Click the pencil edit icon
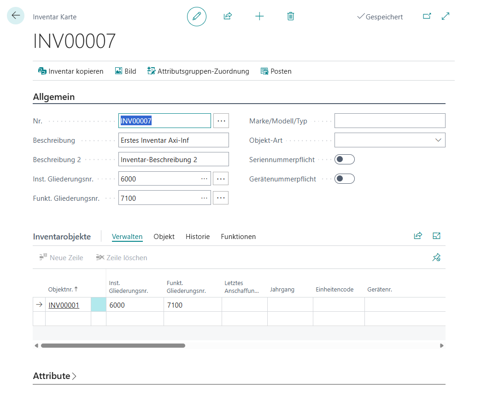The width and height of the screenshot is (487, 408). pyautogui.click(x=197, y=17)
